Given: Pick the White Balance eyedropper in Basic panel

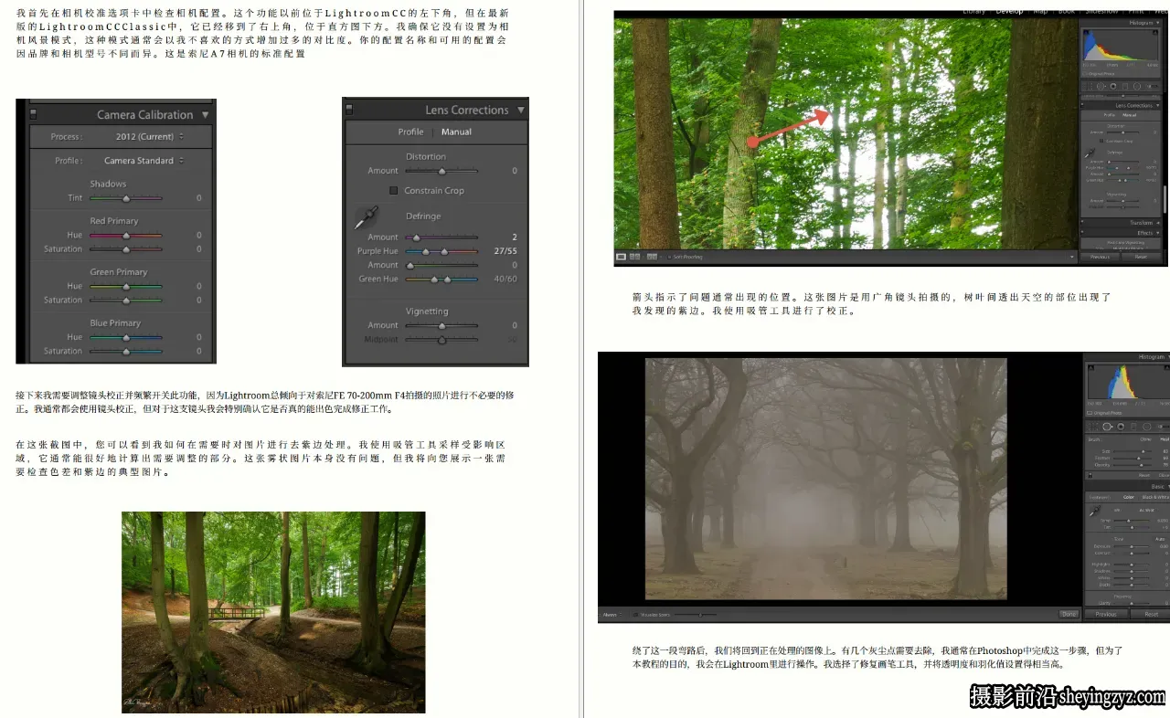Looking at the screenshot, I should coord(1095,512).
